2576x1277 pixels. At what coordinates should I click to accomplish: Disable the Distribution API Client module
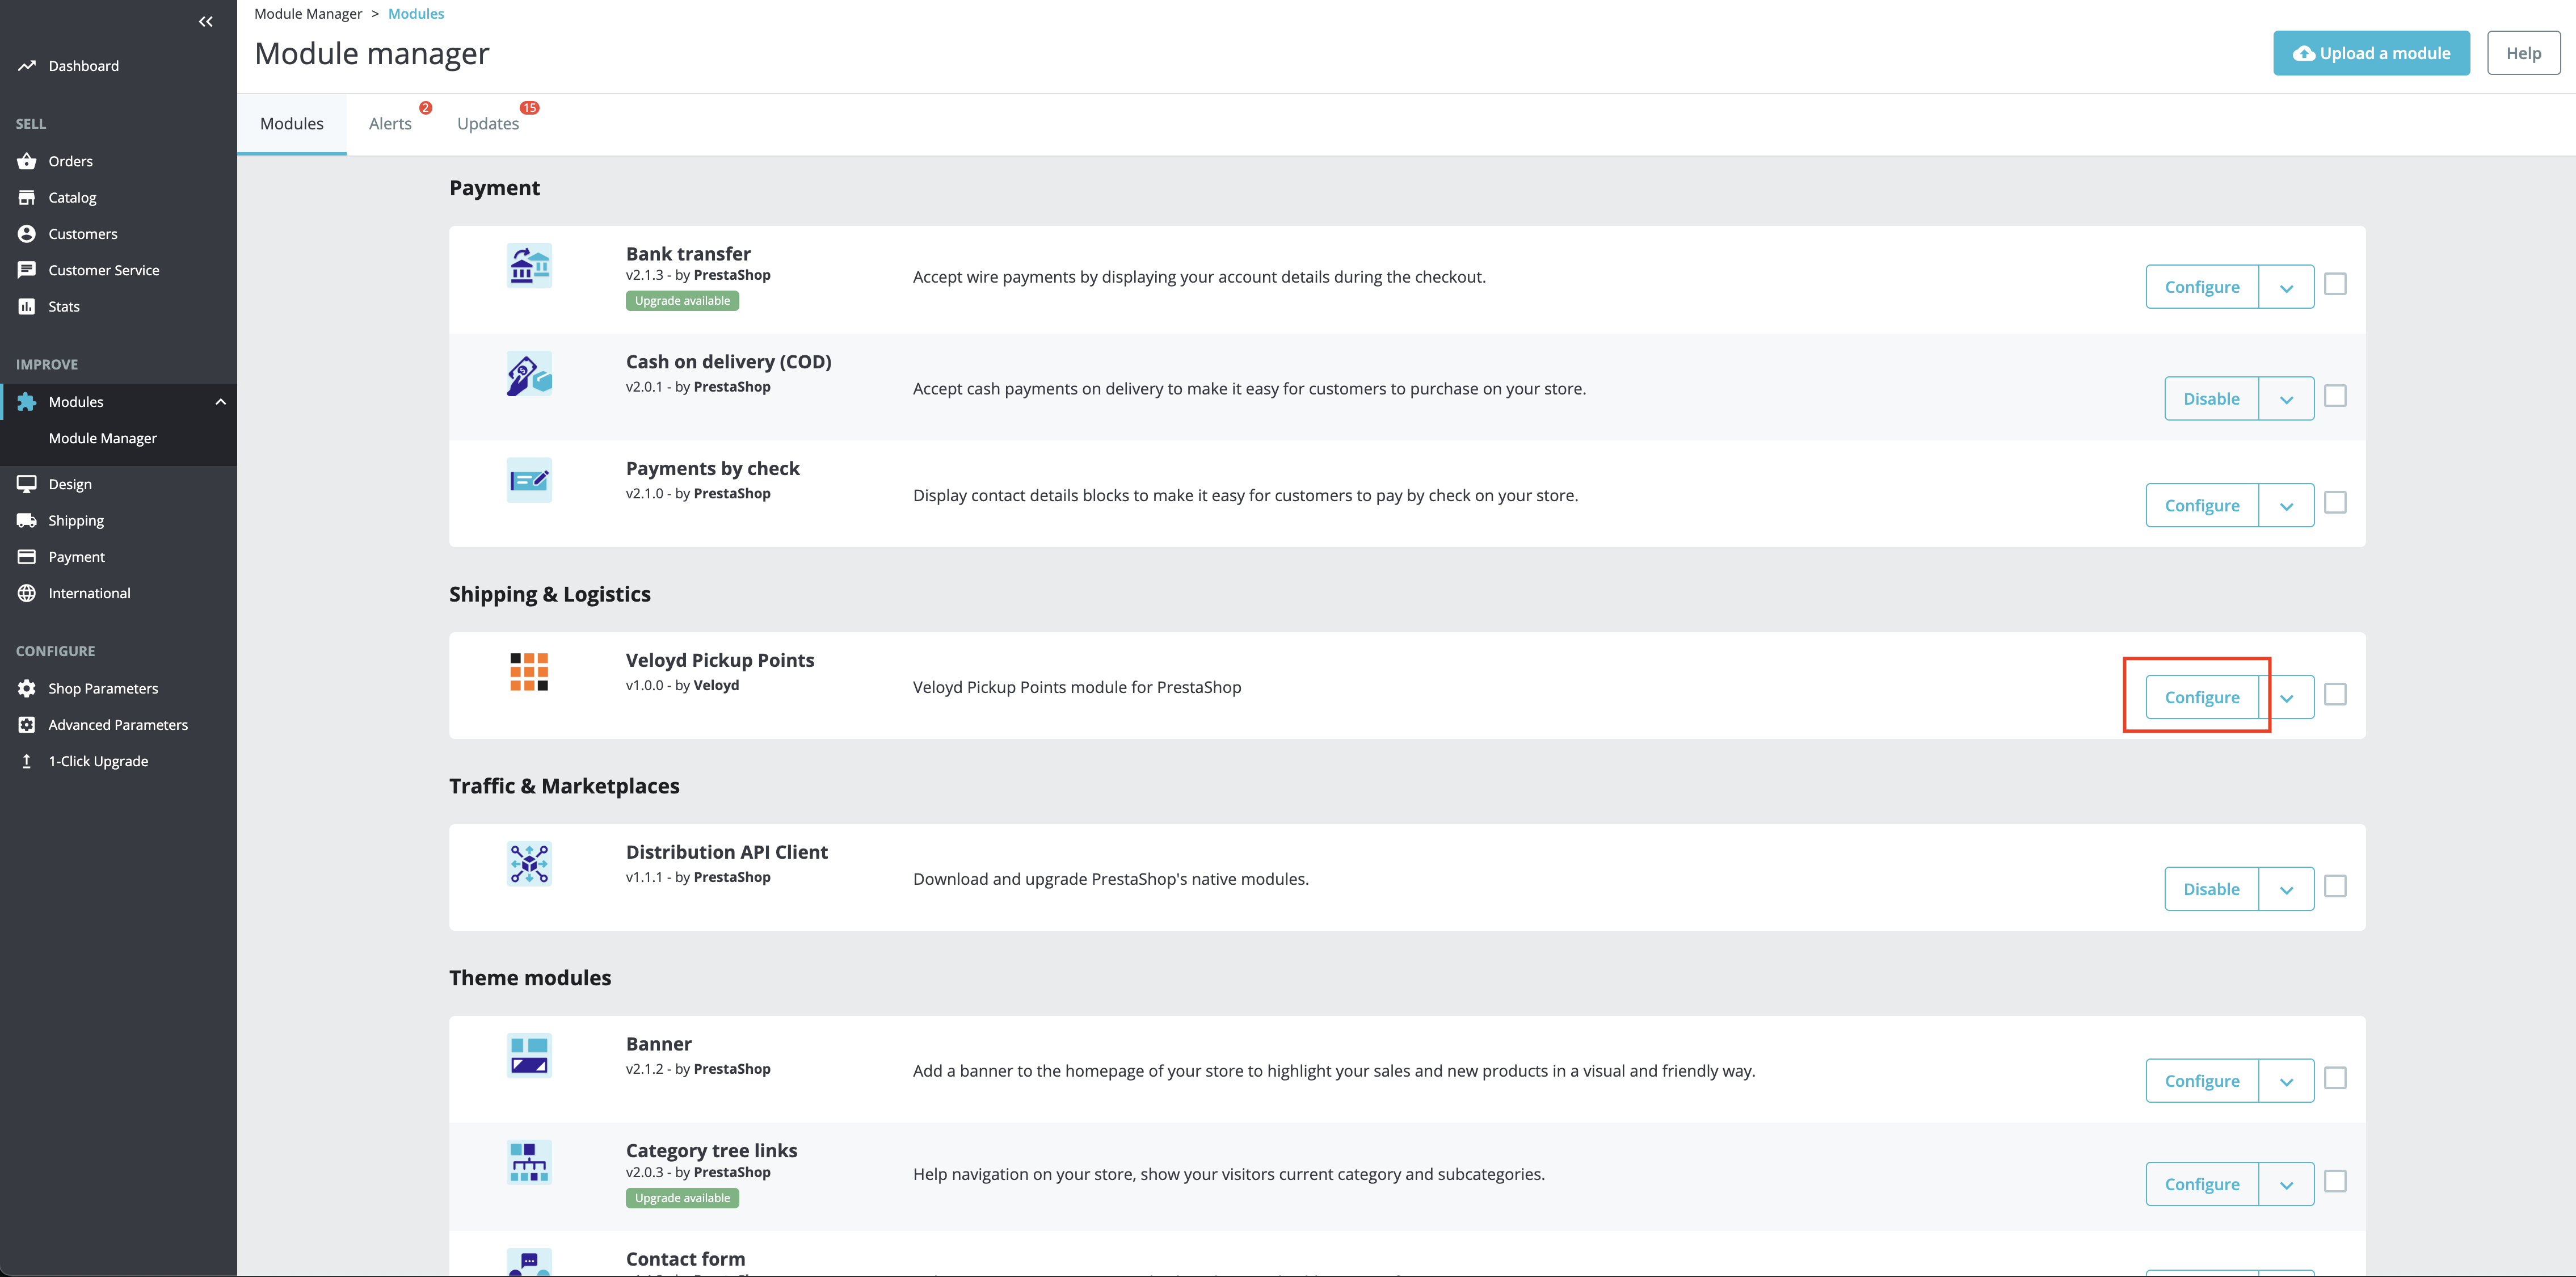2211,889
